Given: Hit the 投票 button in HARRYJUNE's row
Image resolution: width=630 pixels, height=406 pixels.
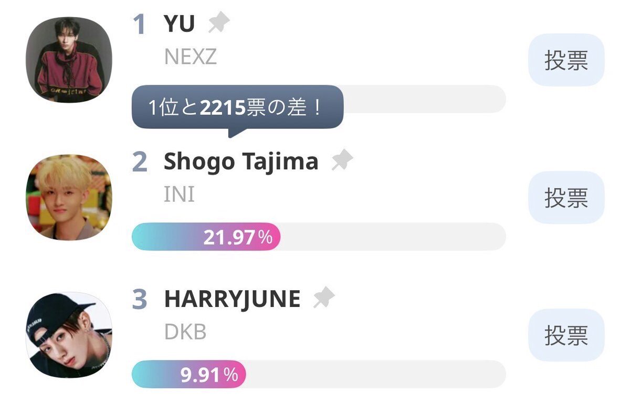Looking at the screenshot, I should click(566, 335).
